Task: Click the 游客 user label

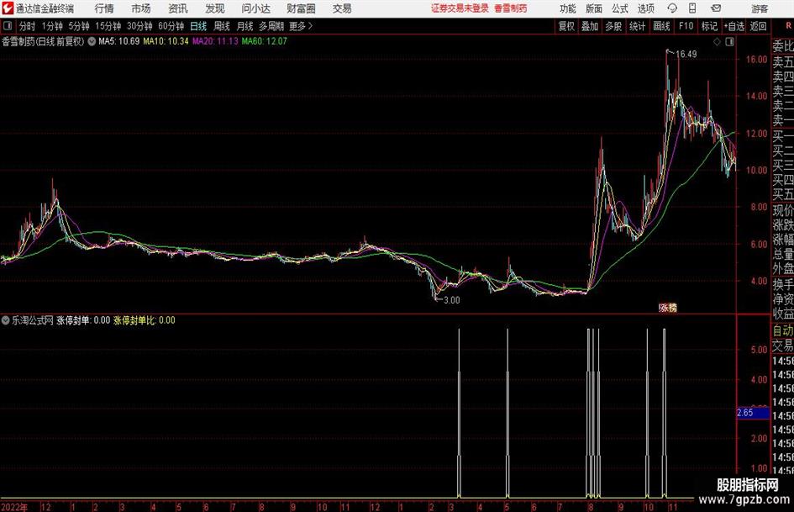Action: pos(759,8)
